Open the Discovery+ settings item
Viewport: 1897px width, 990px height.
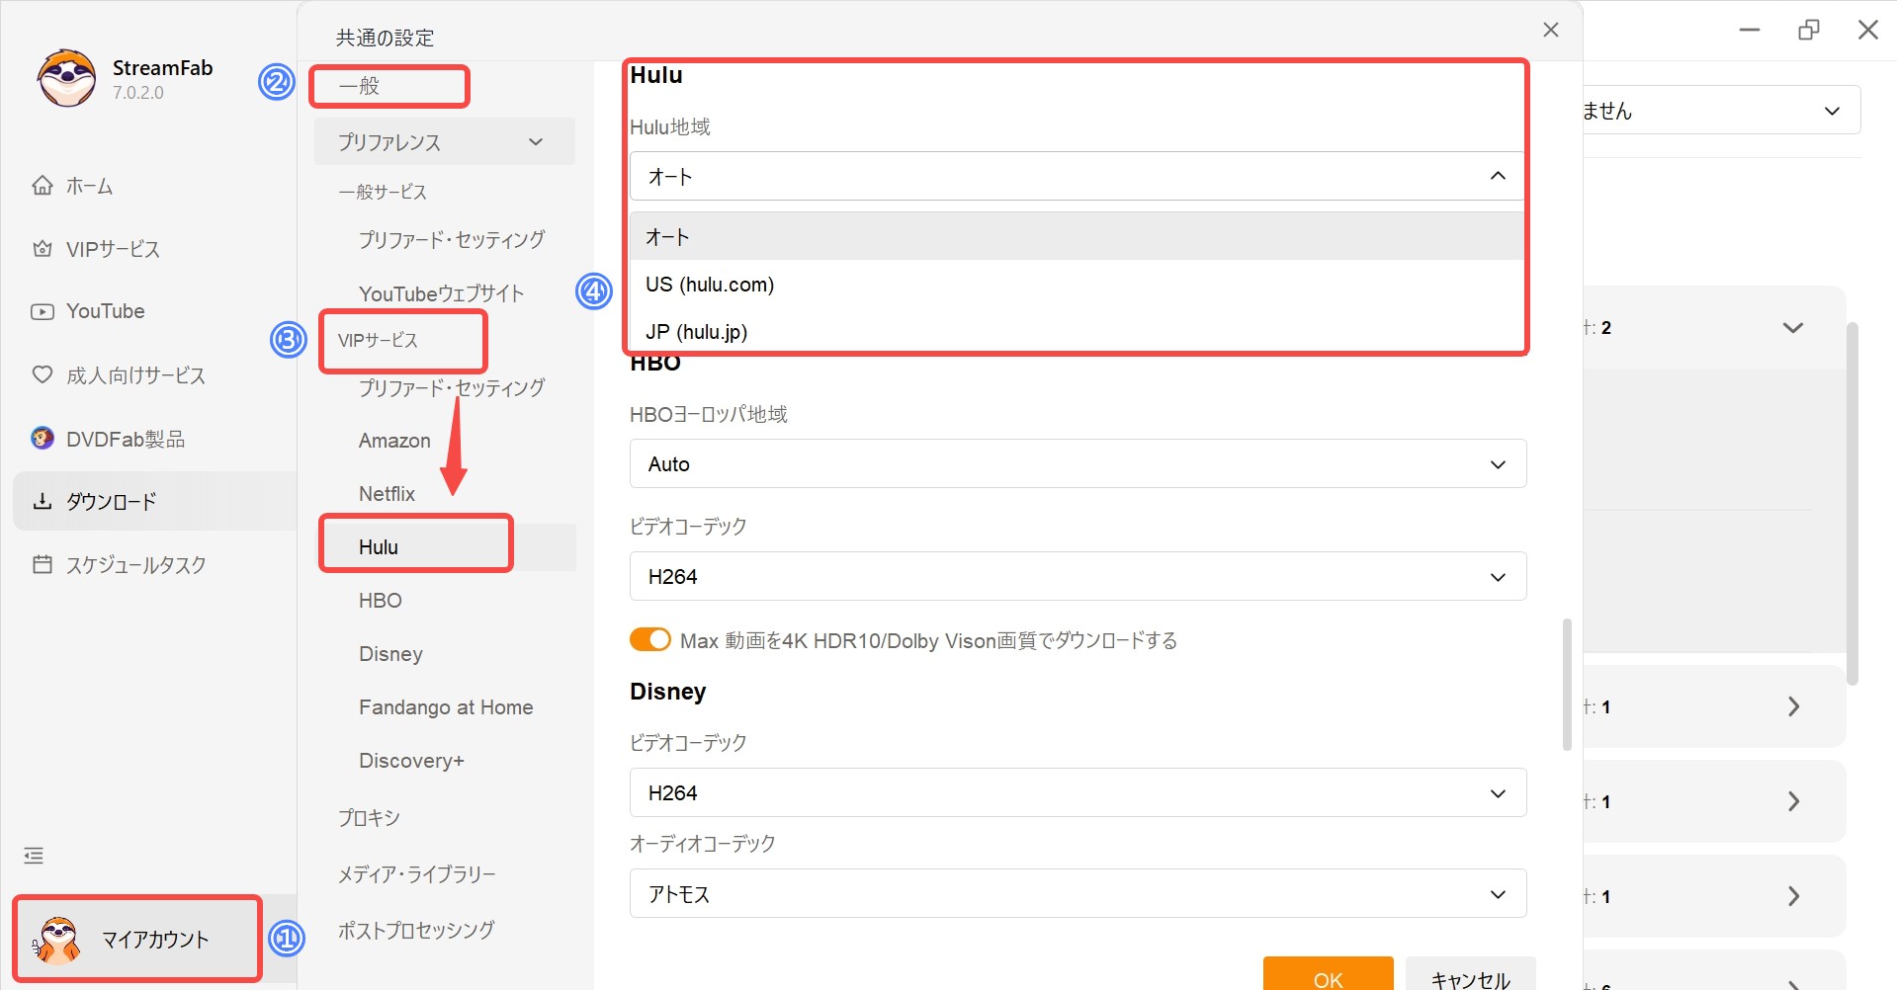411,761
